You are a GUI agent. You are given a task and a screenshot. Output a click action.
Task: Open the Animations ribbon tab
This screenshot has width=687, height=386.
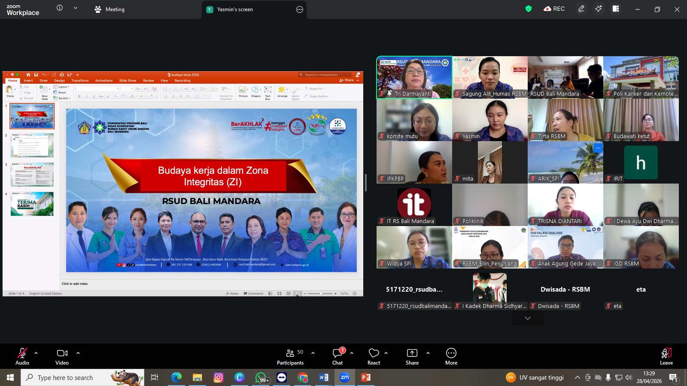[x=104, y=81]
